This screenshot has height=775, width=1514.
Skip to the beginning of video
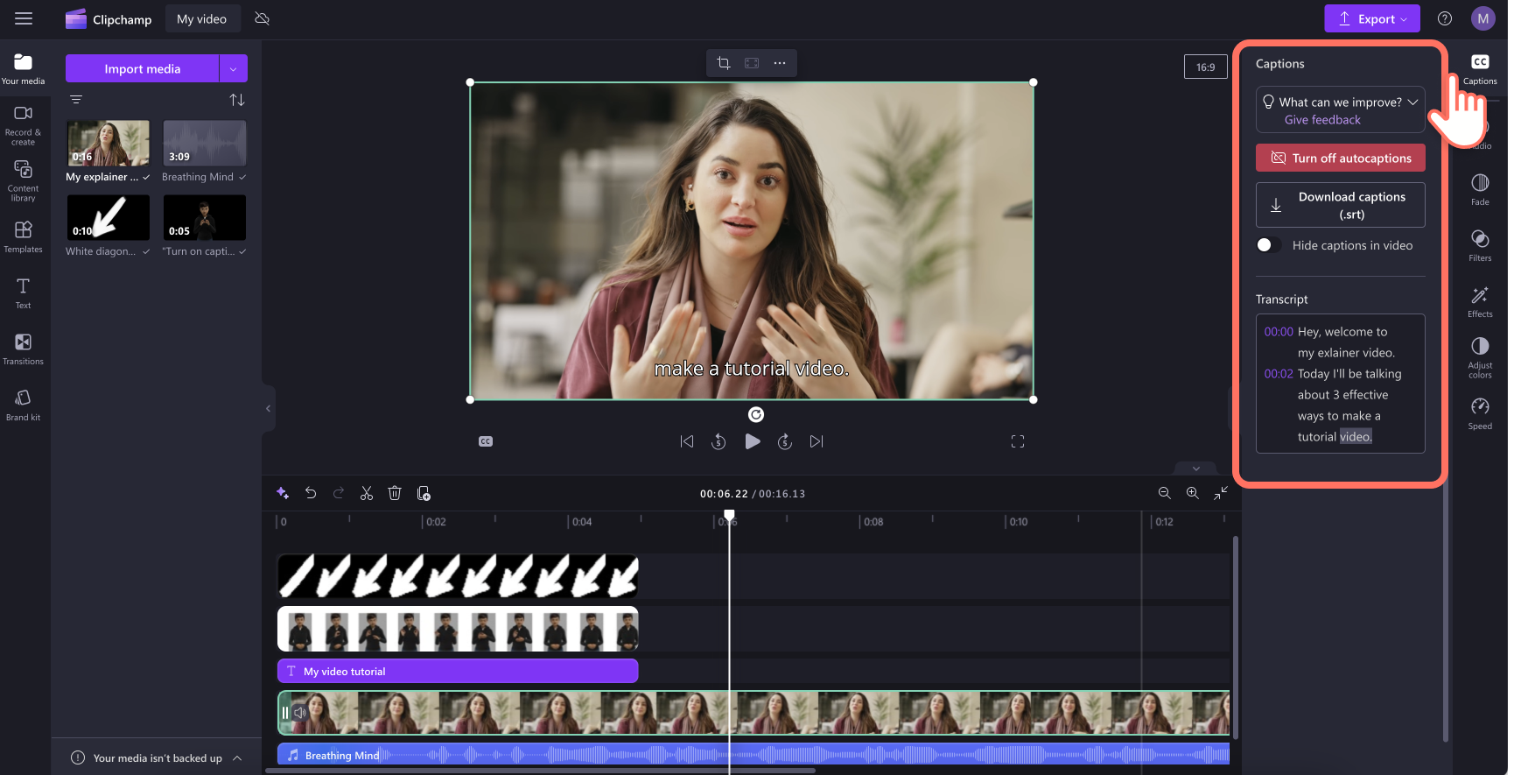[x=687, y=441]
